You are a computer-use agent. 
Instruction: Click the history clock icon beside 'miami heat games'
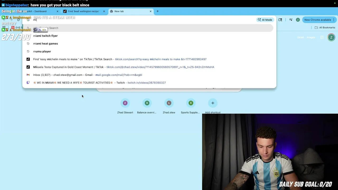point(28,44)
